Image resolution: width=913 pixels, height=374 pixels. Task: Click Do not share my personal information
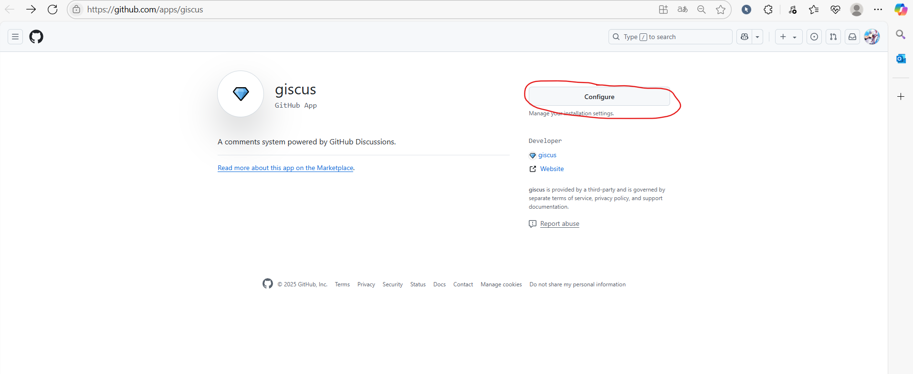click(577, 284)
